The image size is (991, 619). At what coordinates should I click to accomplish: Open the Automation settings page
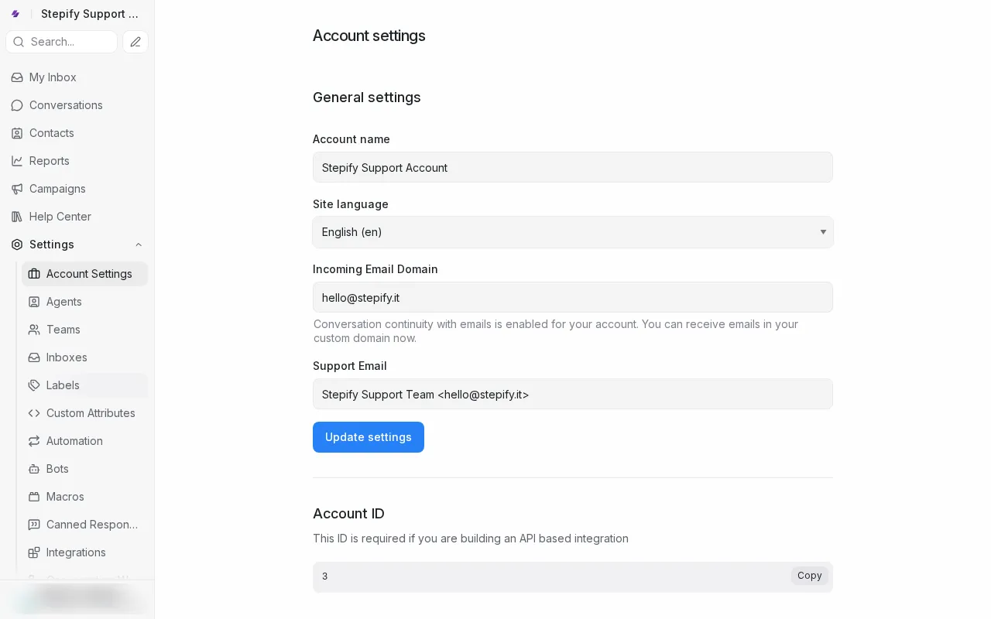pyautogui.click(x=74, y=441)
